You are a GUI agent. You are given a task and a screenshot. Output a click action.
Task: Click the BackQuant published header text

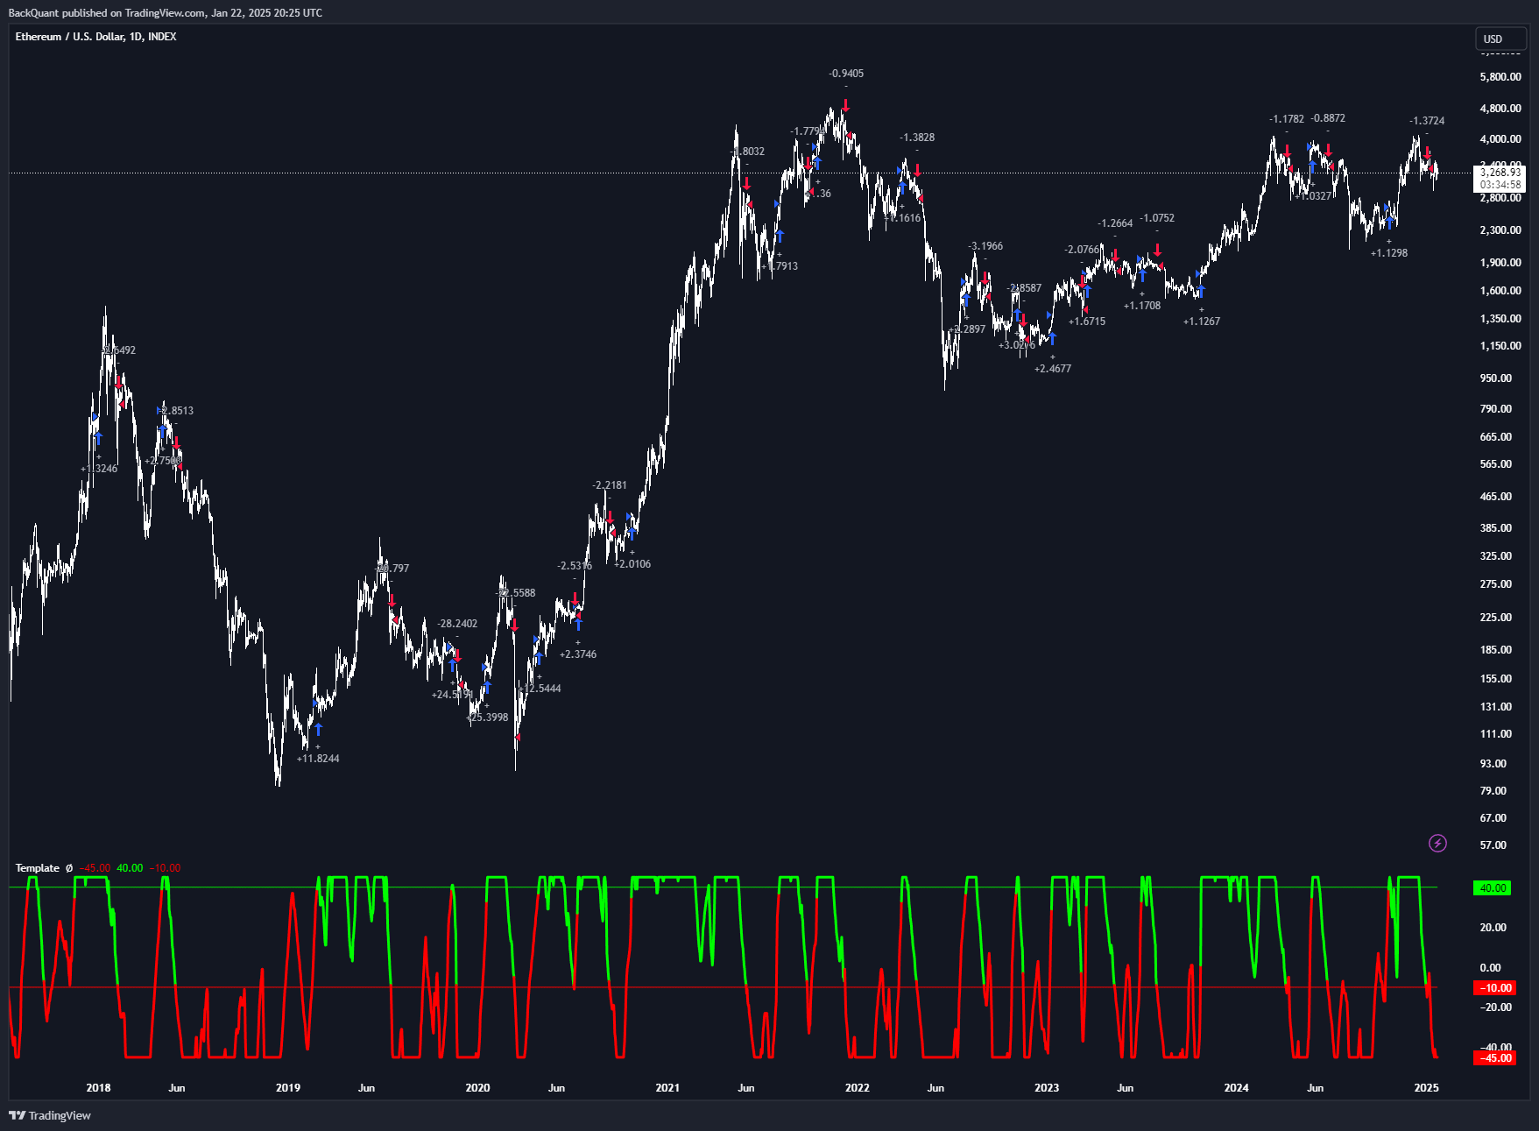tap(165, 12)
